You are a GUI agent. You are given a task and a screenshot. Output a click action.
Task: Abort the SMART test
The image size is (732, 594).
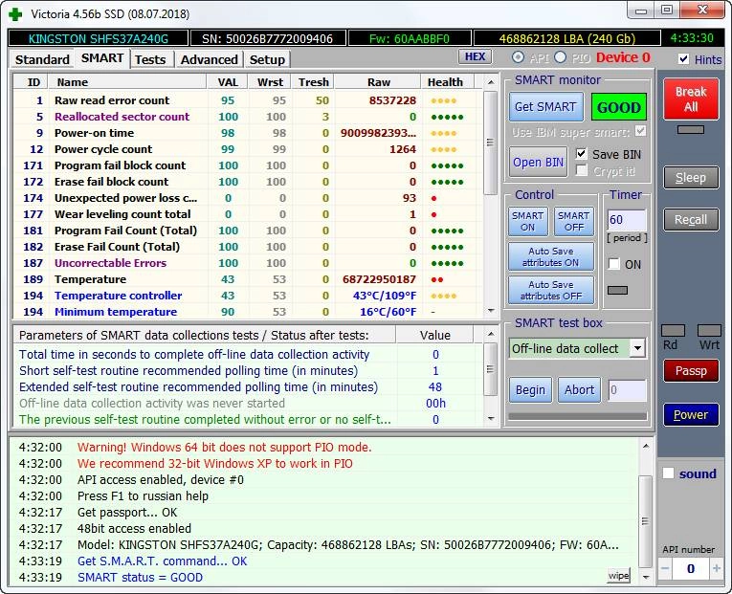tap(579, 389)
